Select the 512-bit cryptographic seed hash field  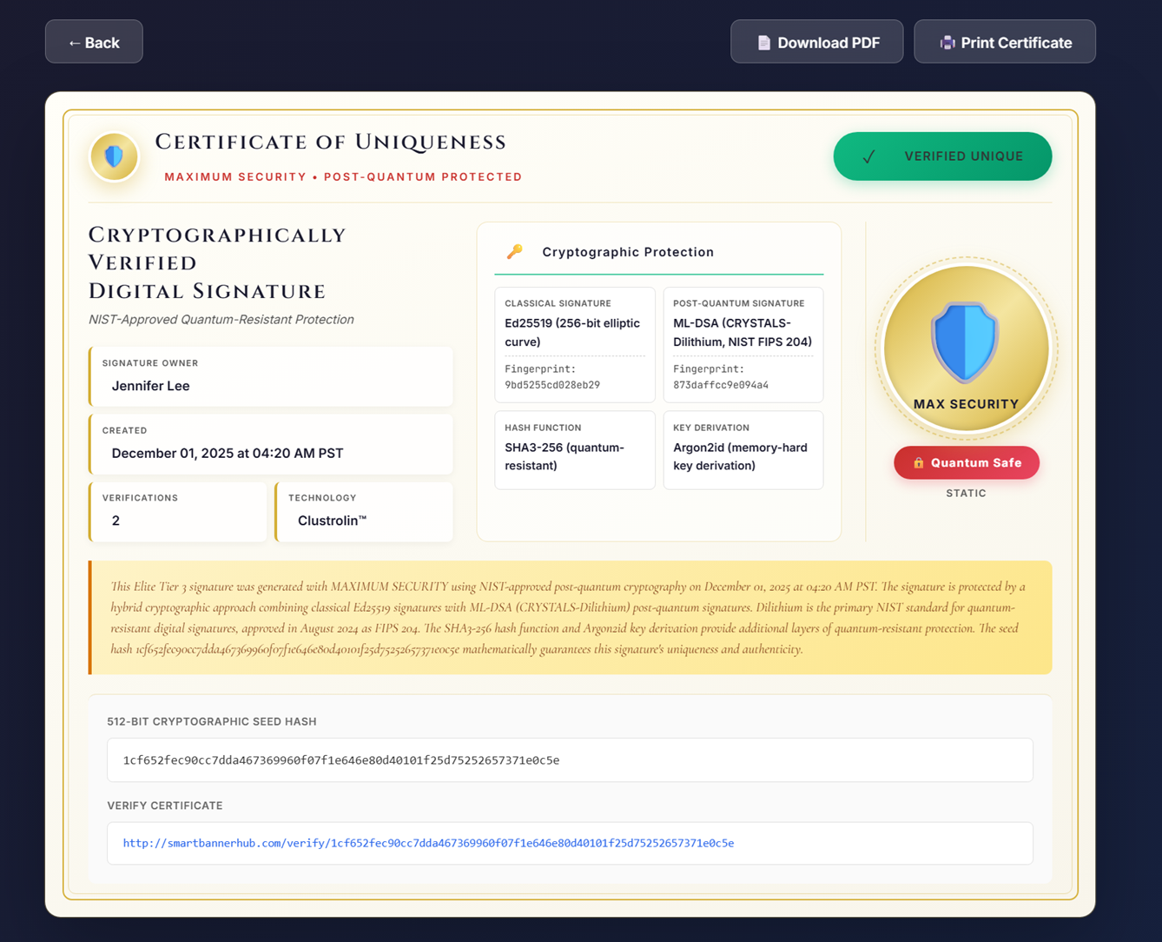[570, 760]
